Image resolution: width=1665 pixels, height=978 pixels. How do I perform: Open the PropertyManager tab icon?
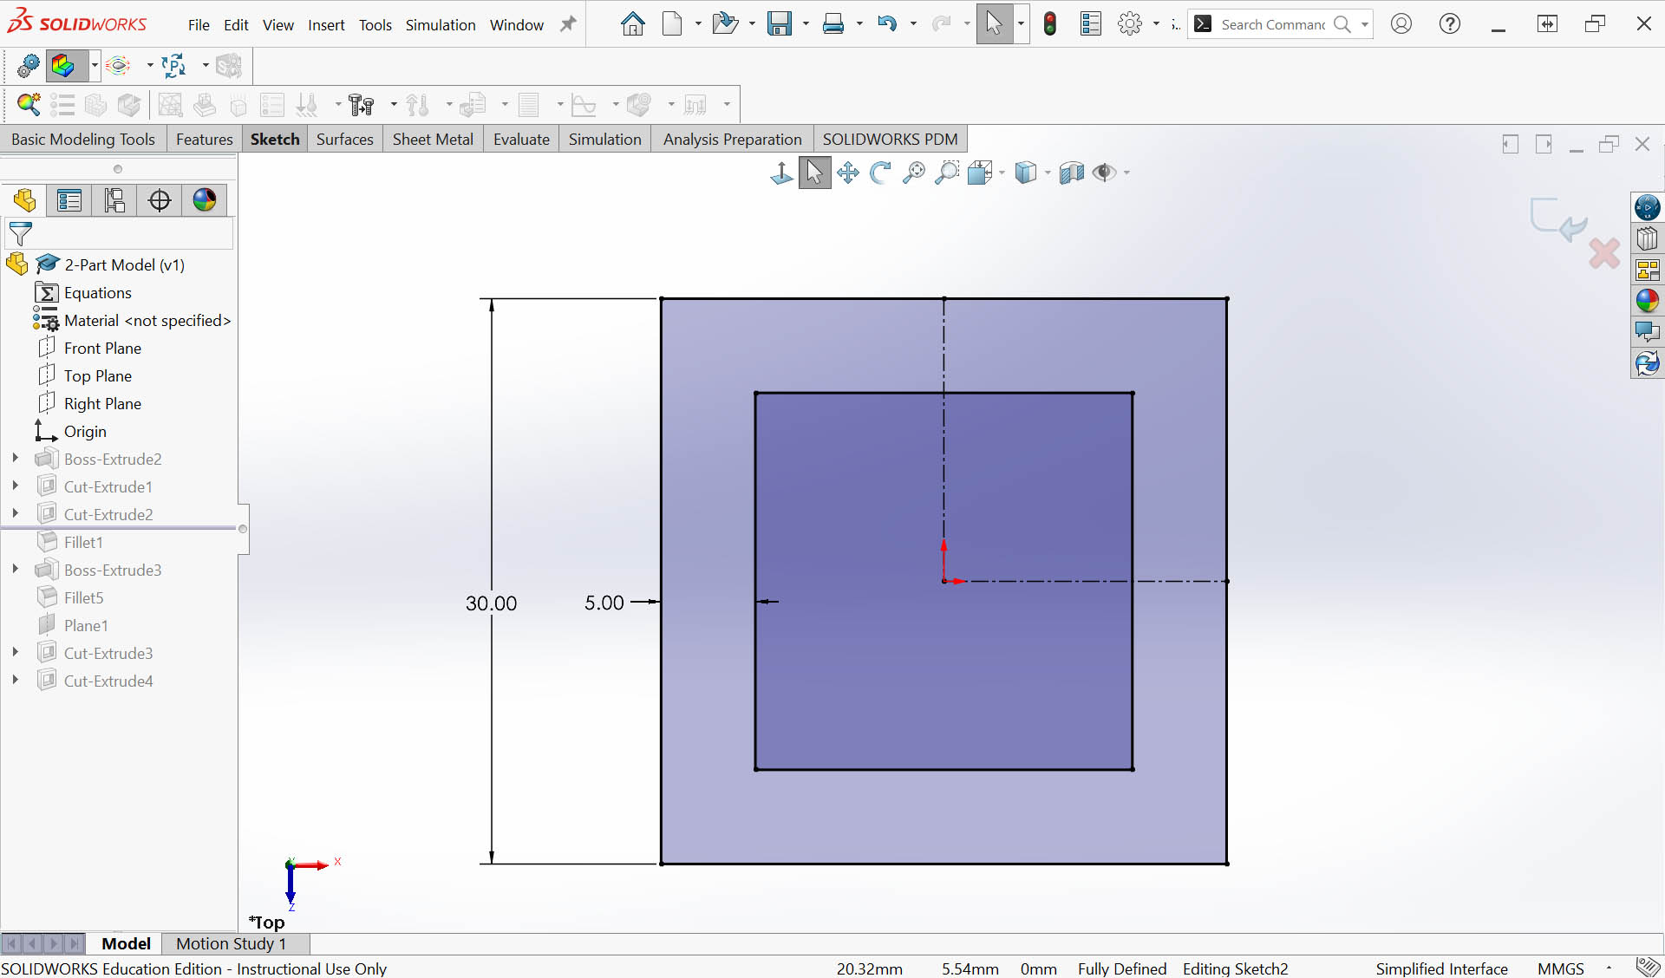tap(69, 200)
